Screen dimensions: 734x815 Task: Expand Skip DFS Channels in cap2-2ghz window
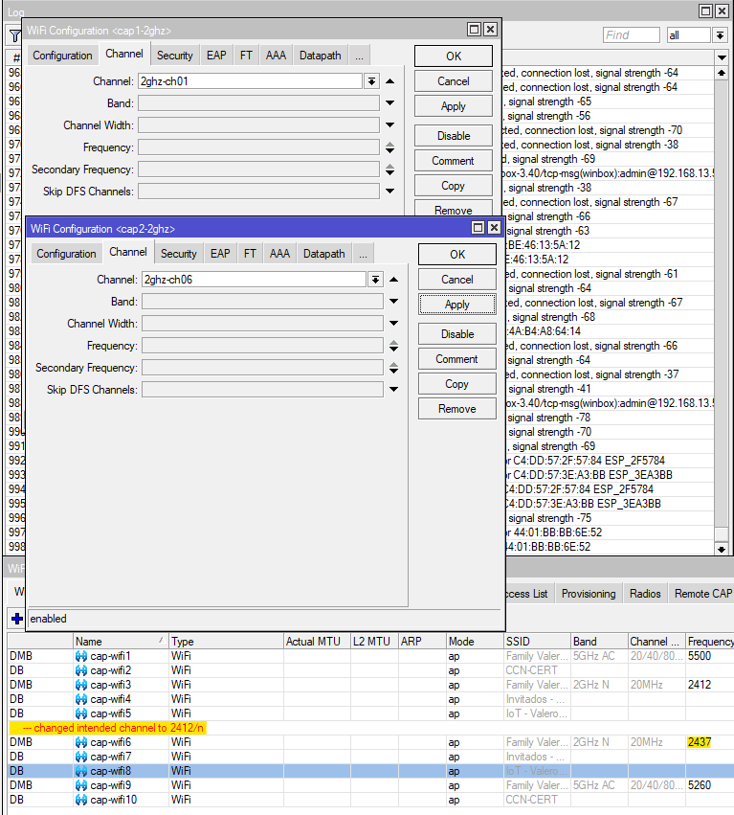tap(393, 390)
